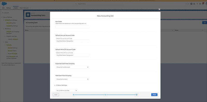Collapse the Accounts node under Sales

click(5, 45)
